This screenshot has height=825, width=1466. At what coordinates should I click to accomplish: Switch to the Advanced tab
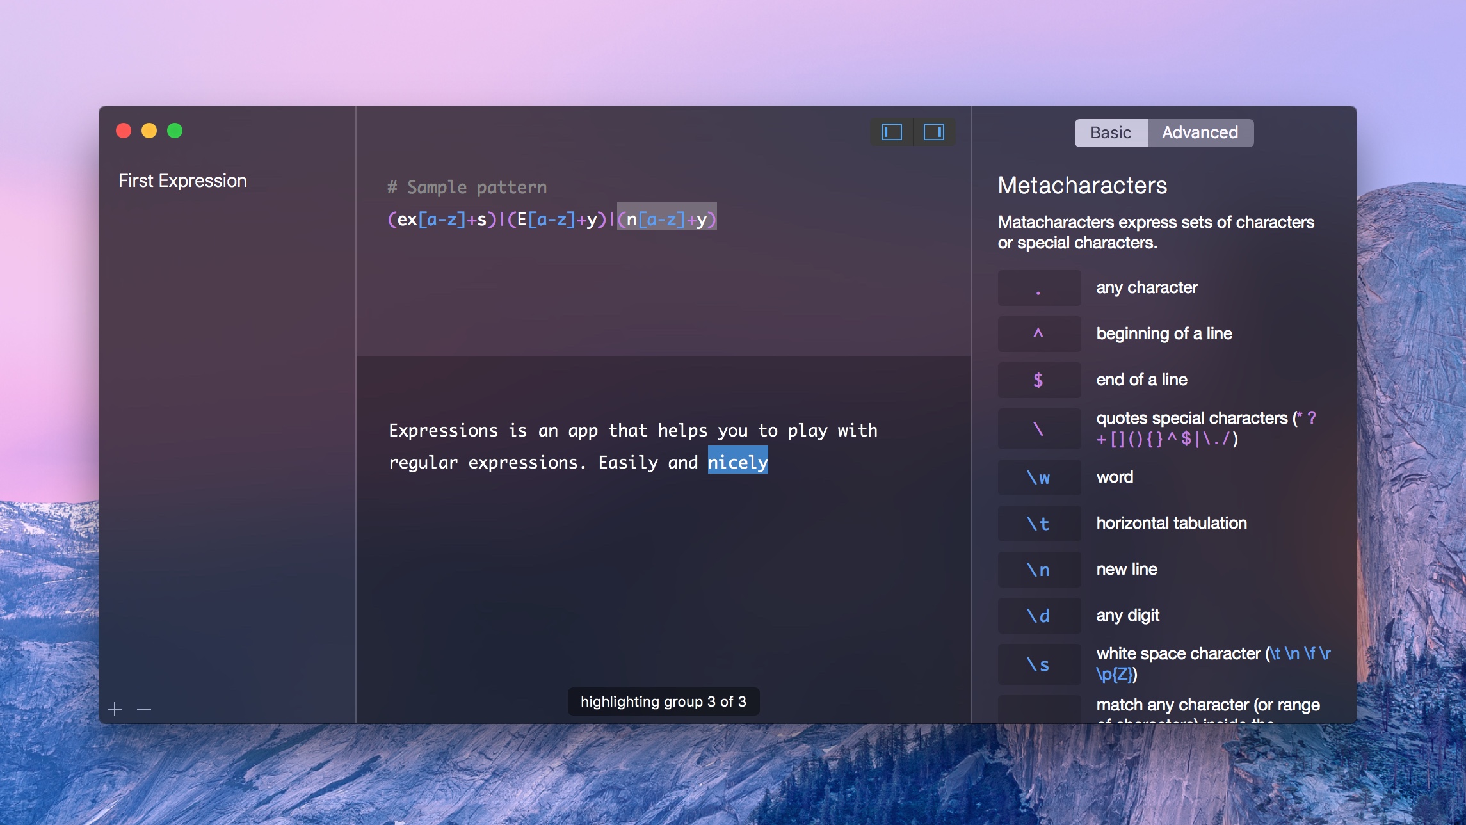pyautogui.click(x=1200, y=132)
